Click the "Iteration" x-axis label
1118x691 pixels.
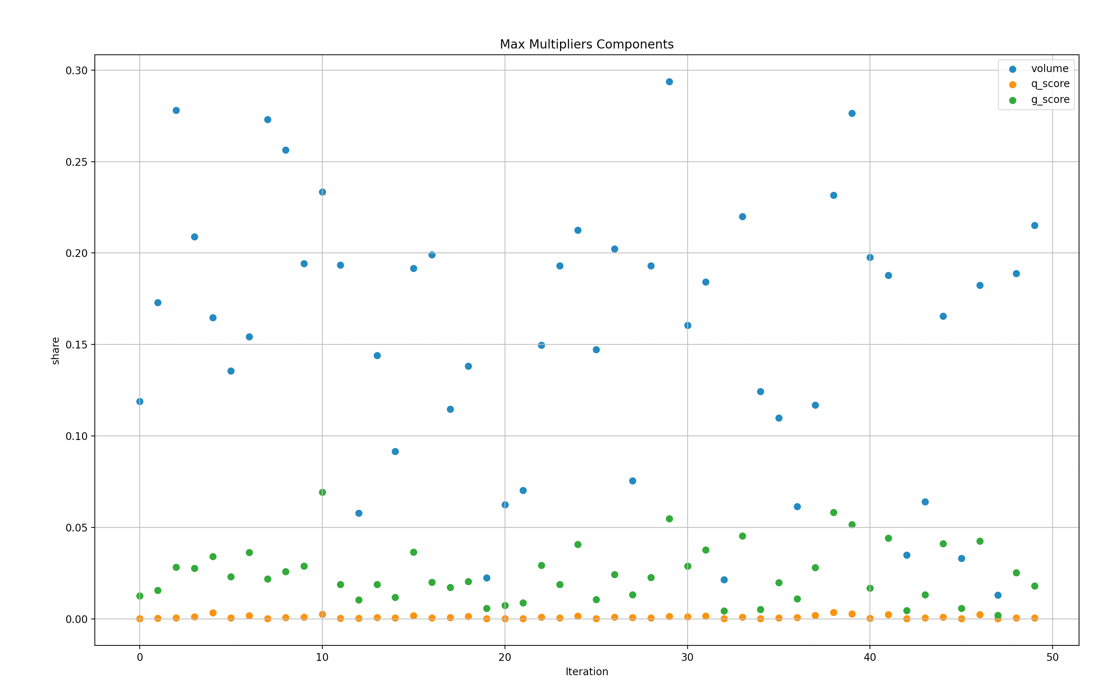point(586,672)
